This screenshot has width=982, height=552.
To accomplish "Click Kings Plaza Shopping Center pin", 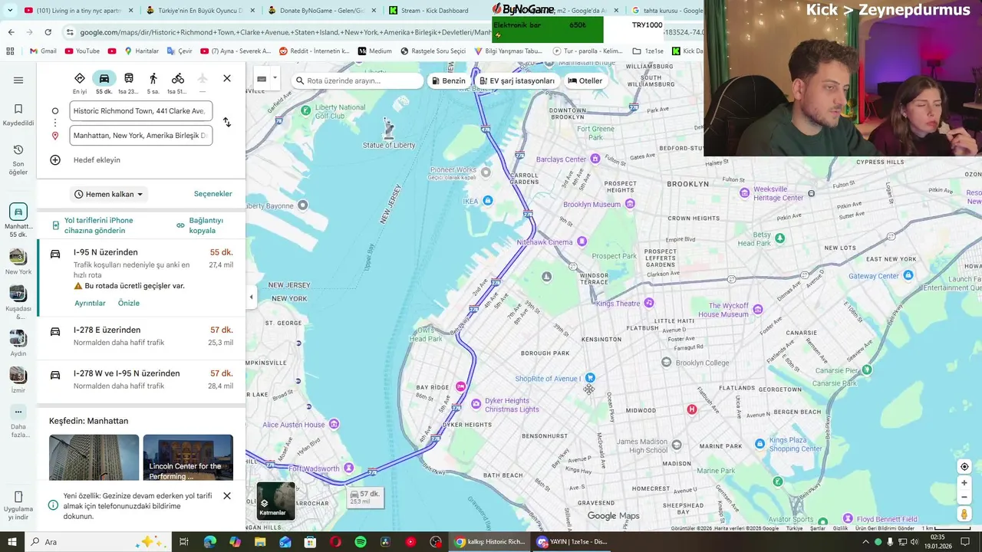I will tap(760, 443).
